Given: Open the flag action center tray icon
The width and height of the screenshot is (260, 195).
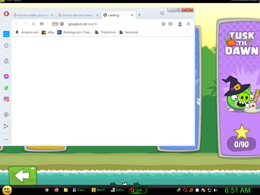Looking at the screenshot, I should (x=203, y=190).
